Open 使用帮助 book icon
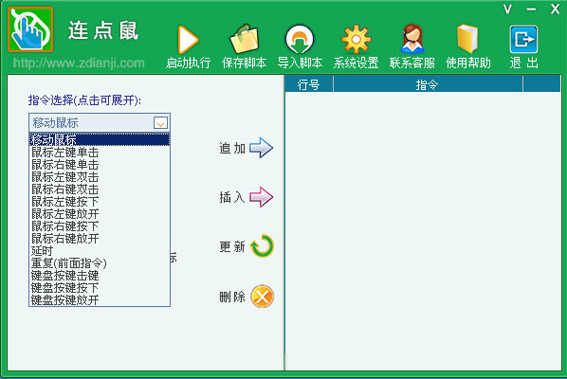Screen dimensions: 567x379 coord(467,39)
